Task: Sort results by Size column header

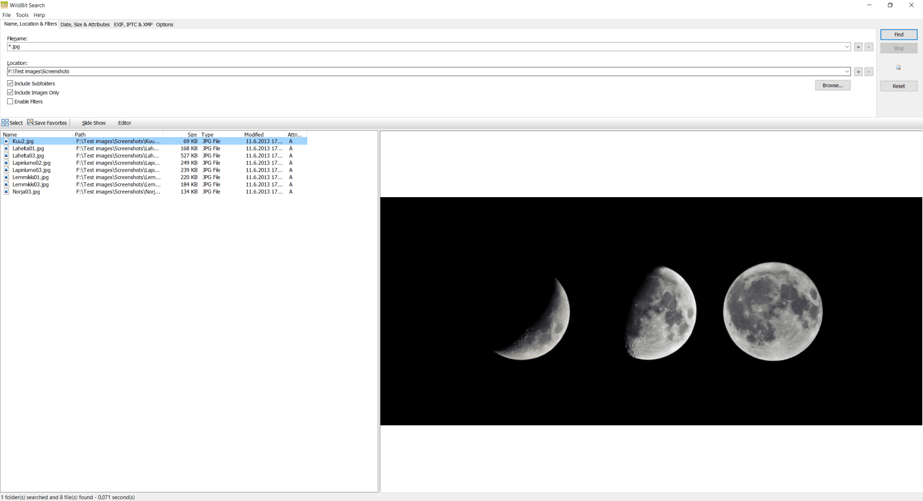Action: tap(181, 135)
